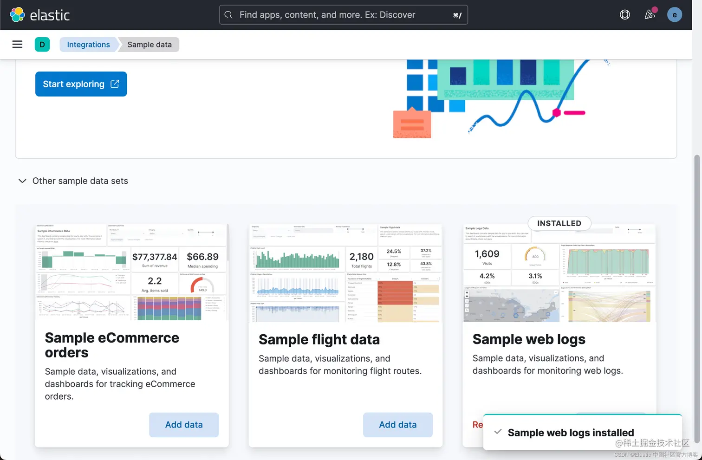Click the toast checkmark icon
The width and height of the screenshot is (702, 460).
[498, 432]
